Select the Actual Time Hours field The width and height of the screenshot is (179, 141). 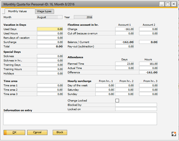click(148, 68)
